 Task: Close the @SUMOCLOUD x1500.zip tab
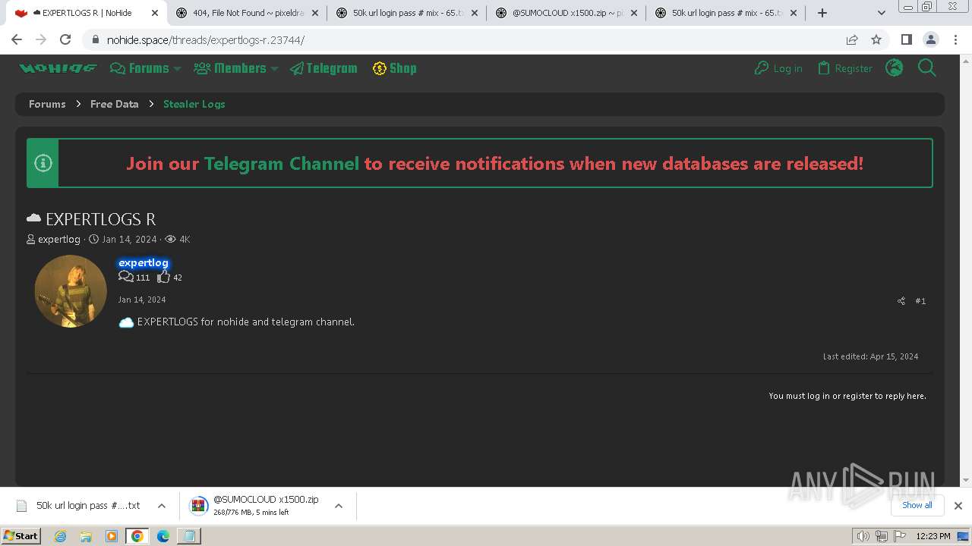(634, 13)
